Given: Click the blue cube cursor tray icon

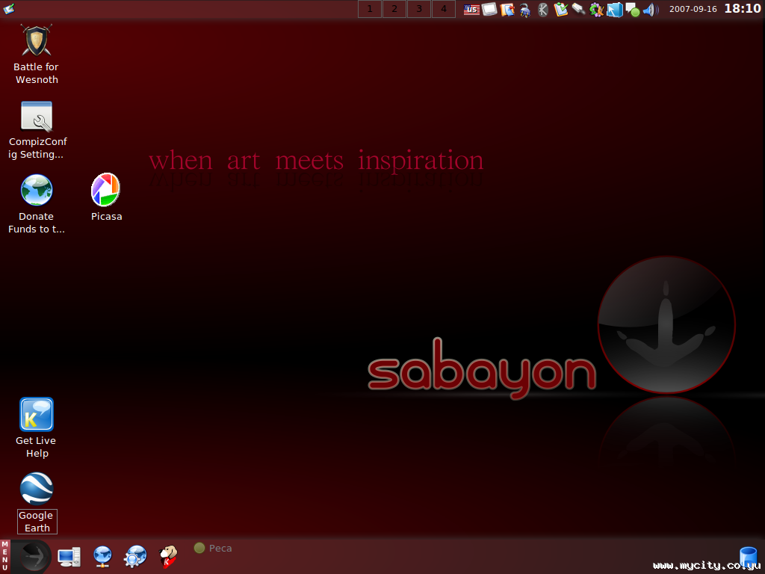Looking at the screenshot, I should pyautogui.click(x=615, y=9).
